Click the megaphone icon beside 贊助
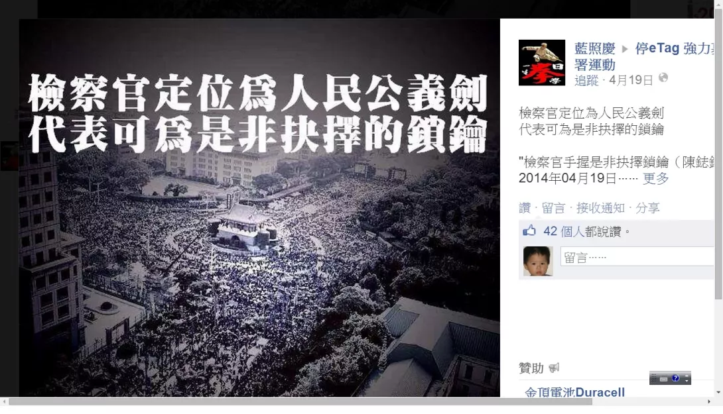723x414 pixels. (x=554, y=368)
